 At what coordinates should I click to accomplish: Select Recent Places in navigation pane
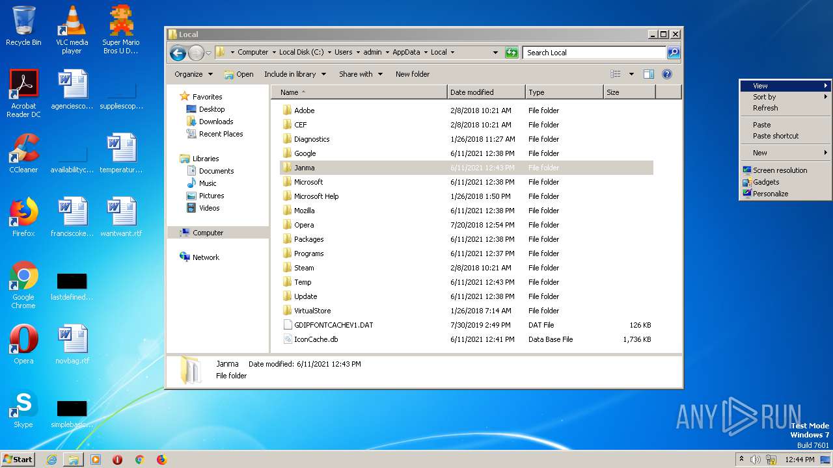tap(221, 134)
